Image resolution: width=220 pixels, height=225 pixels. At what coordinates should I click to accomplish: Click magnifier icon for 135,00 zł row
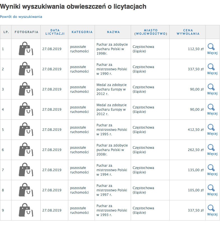coord(211,168)
